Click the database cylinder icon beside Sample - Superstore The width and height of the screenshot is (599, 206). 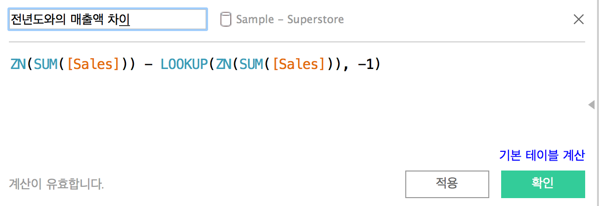tap(225, 20)
